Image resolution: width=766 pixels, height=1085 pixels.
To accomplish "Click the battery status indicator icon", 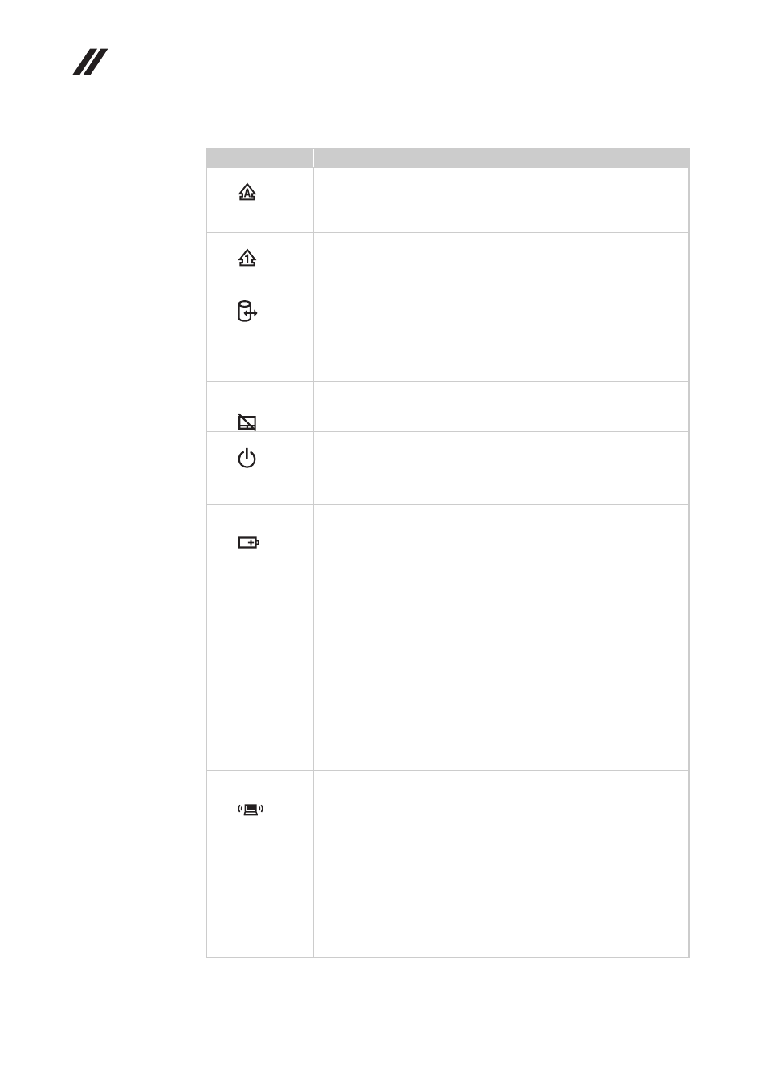I will click(x=249, y=543).
